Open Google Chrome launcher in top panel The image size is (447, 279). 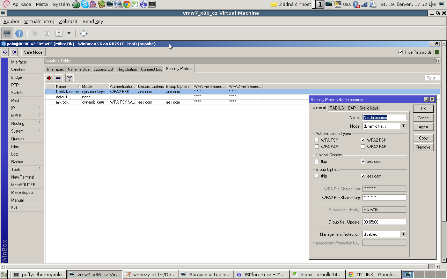coord(126,4)
